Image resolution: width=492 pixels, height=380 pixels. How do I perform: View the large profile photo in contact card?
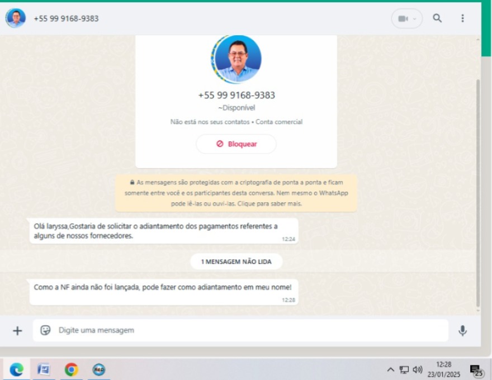236,59
